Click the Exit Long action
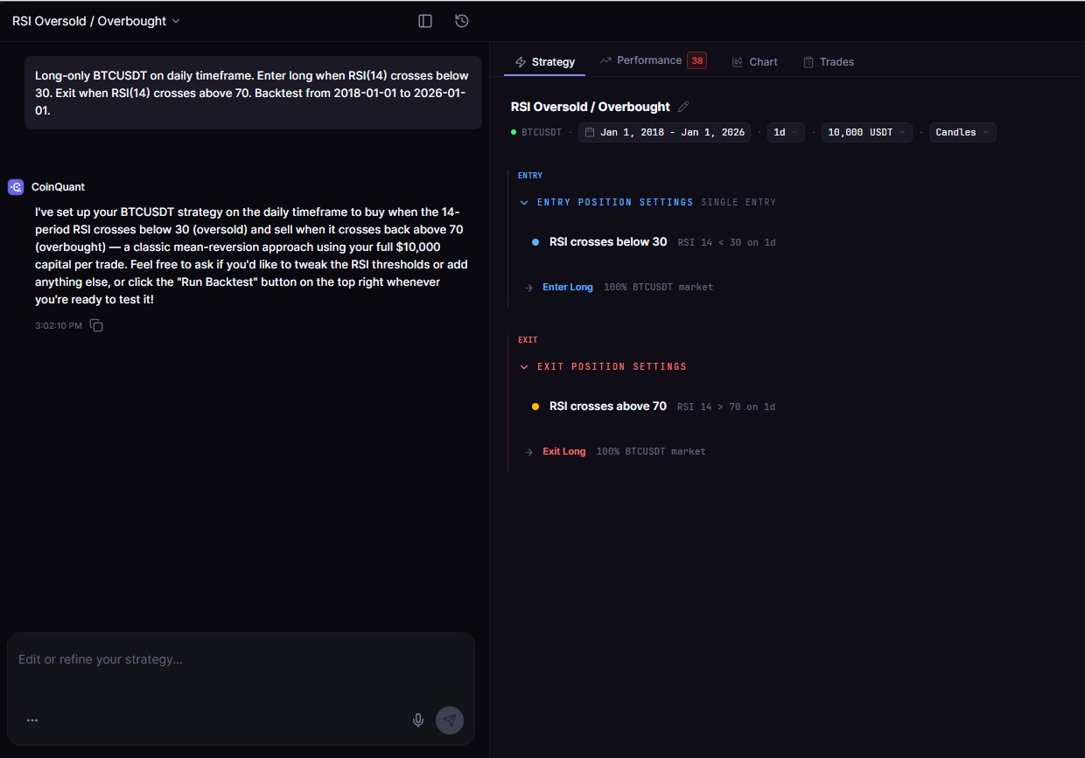 [x=564, y=451]
